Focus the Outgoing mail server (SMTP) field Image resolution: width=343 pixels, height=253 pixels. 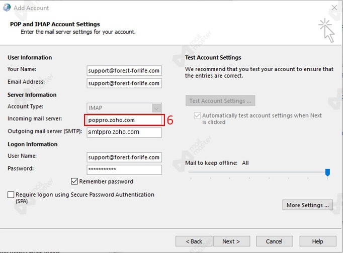[124, 133]
